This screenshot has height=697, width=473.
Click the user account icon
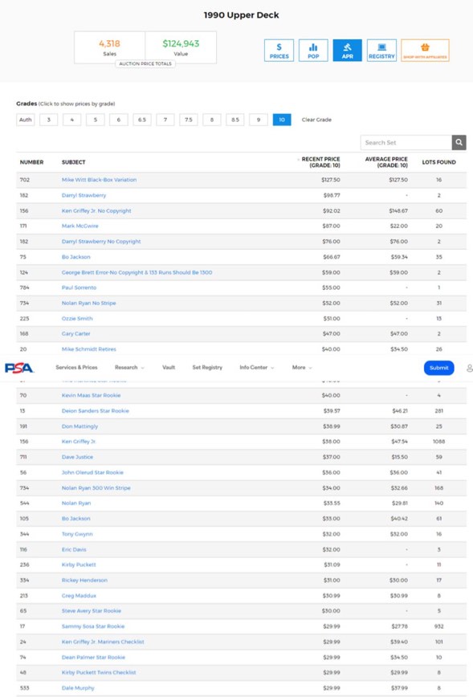click(x=470, y=368)
